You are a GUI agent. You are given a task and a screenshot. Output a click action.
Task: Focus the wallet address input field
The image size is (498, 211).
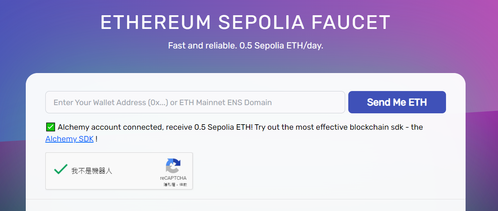(195, 102)
